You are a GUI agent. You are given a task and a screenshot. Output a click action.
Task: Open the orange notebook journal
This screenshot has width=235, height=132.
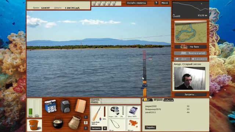(80, 106)
